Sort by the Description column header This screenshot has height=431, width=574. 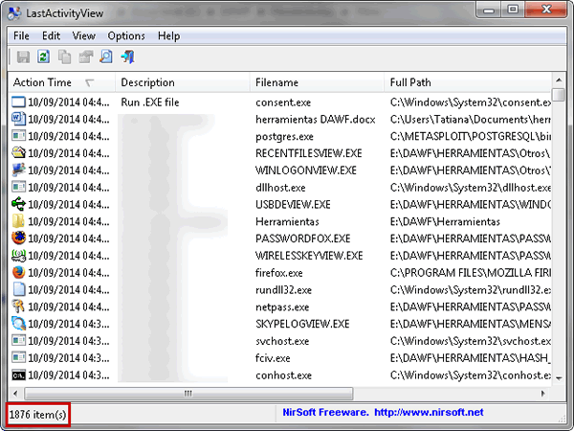183,82
